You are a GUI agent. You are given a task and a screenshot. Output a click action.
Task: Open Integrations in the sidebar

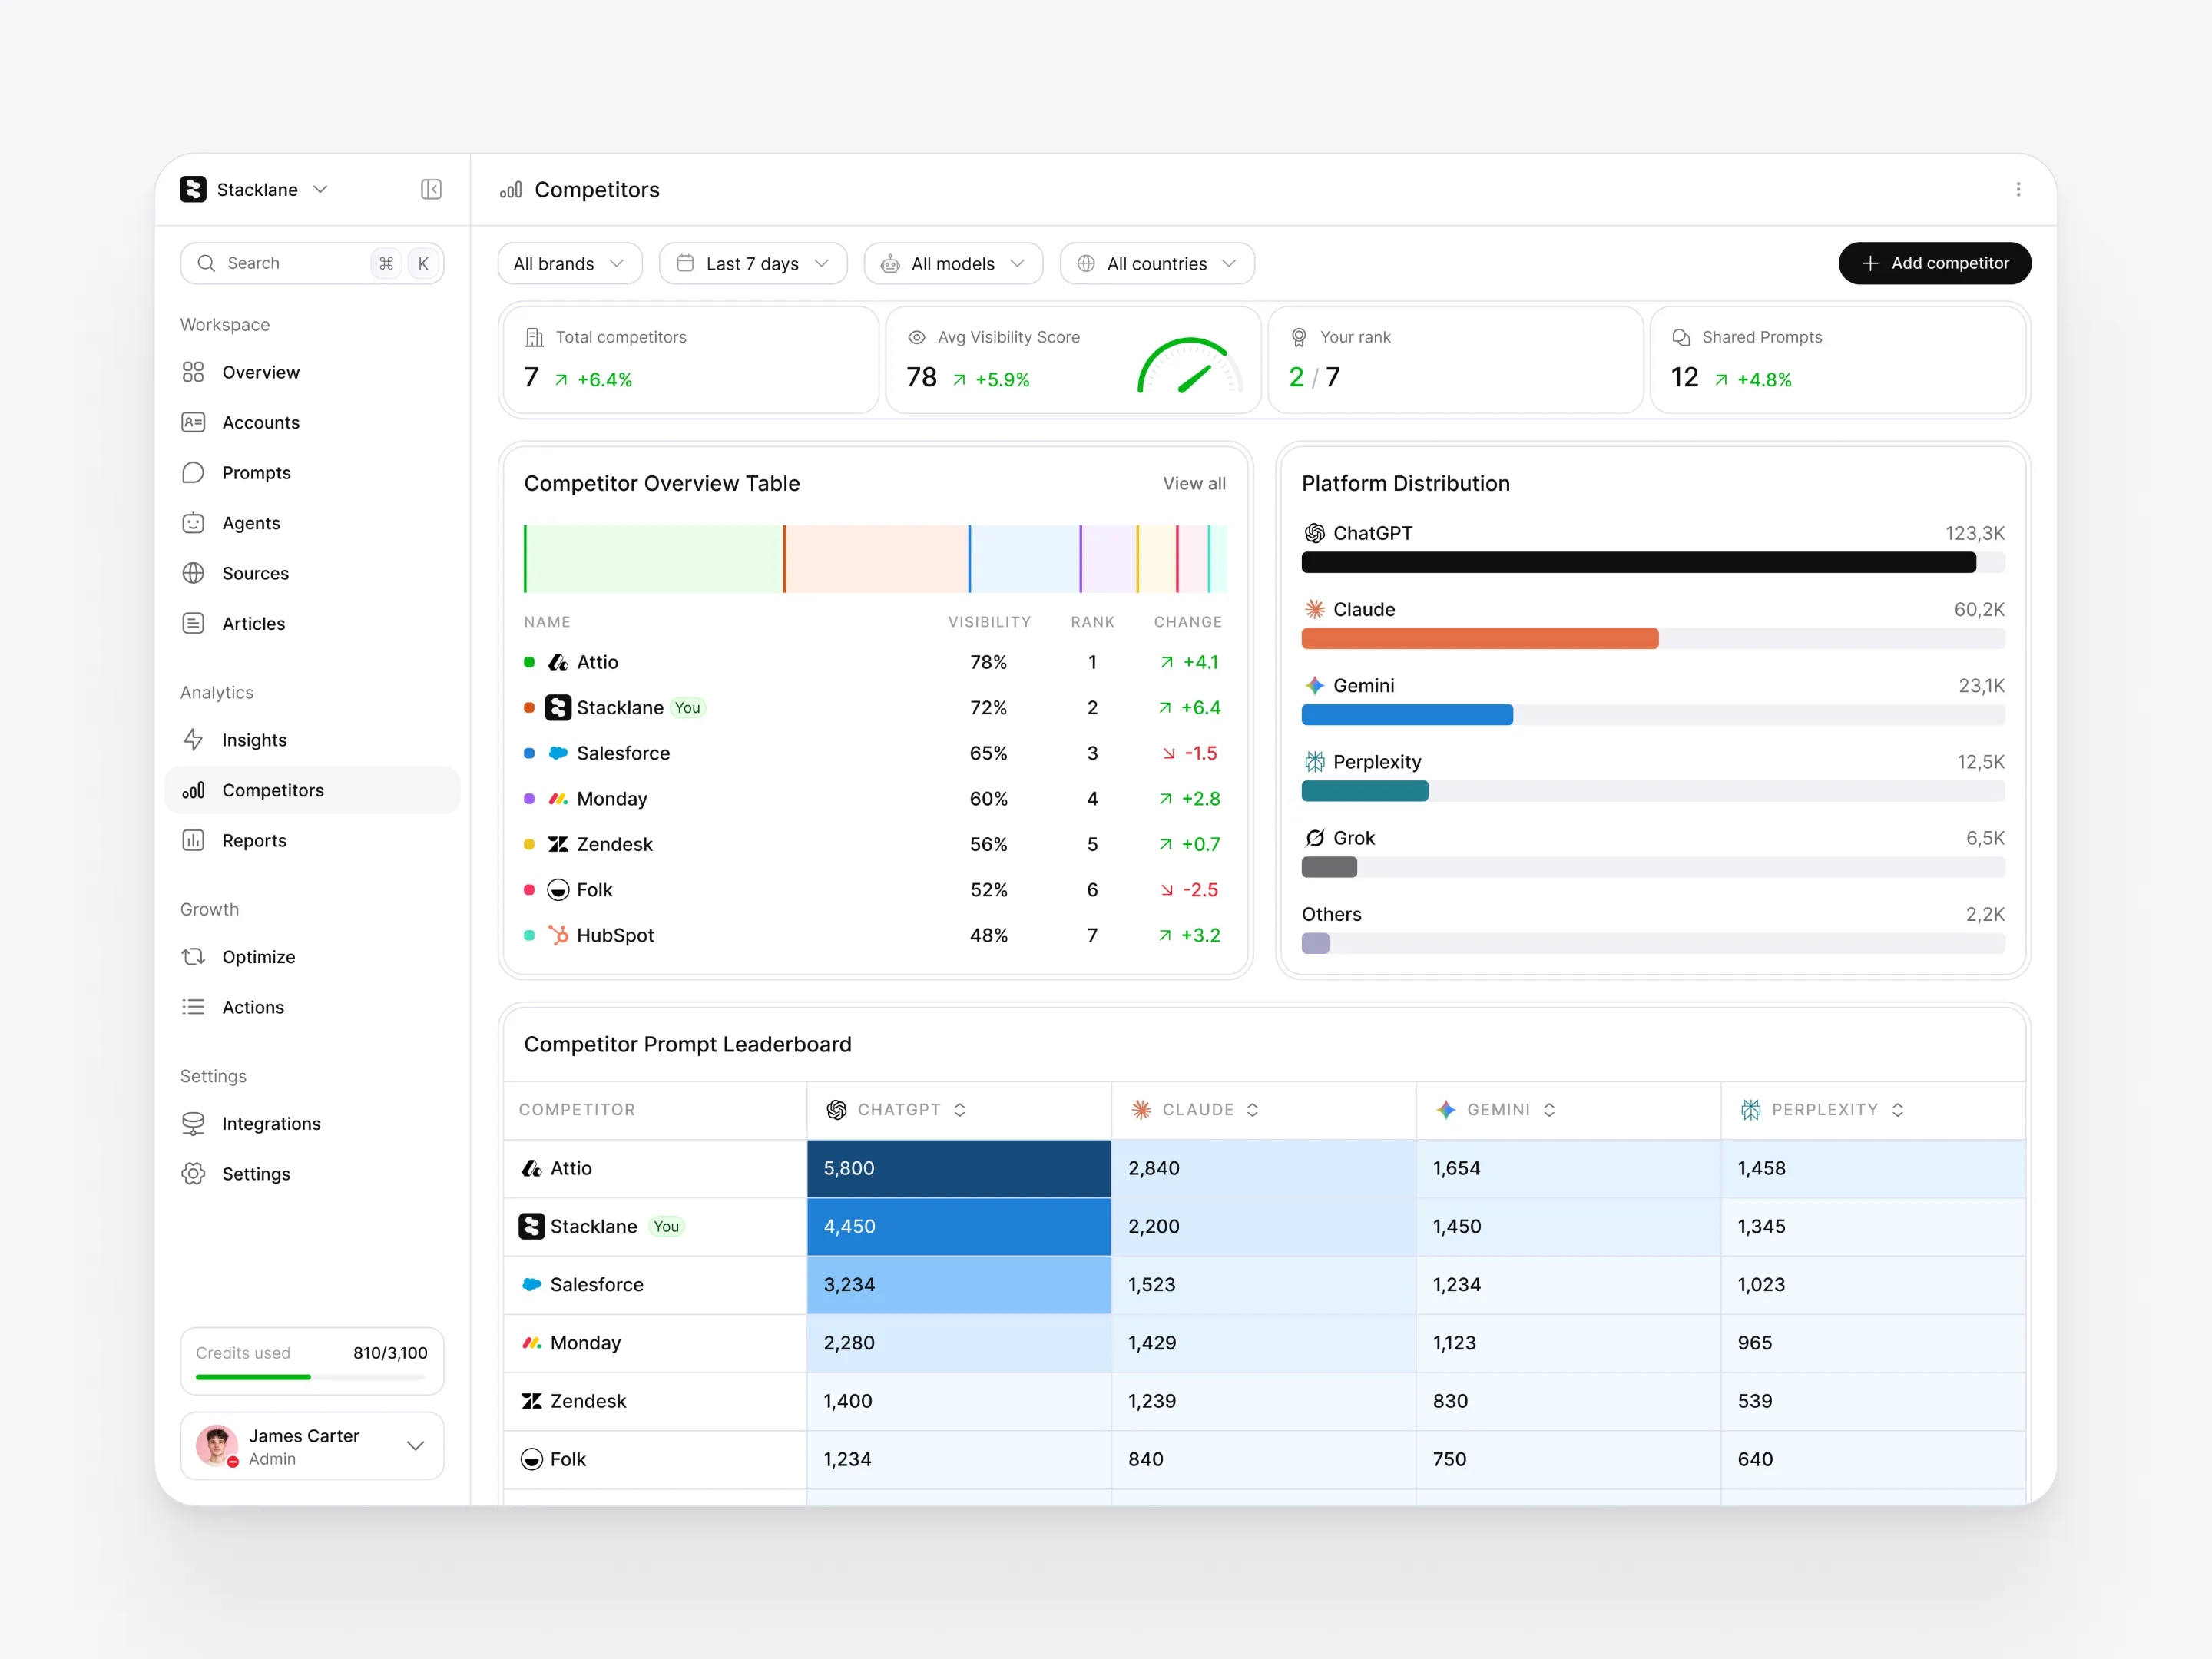pyautogui.click(x=312, y=1124)
